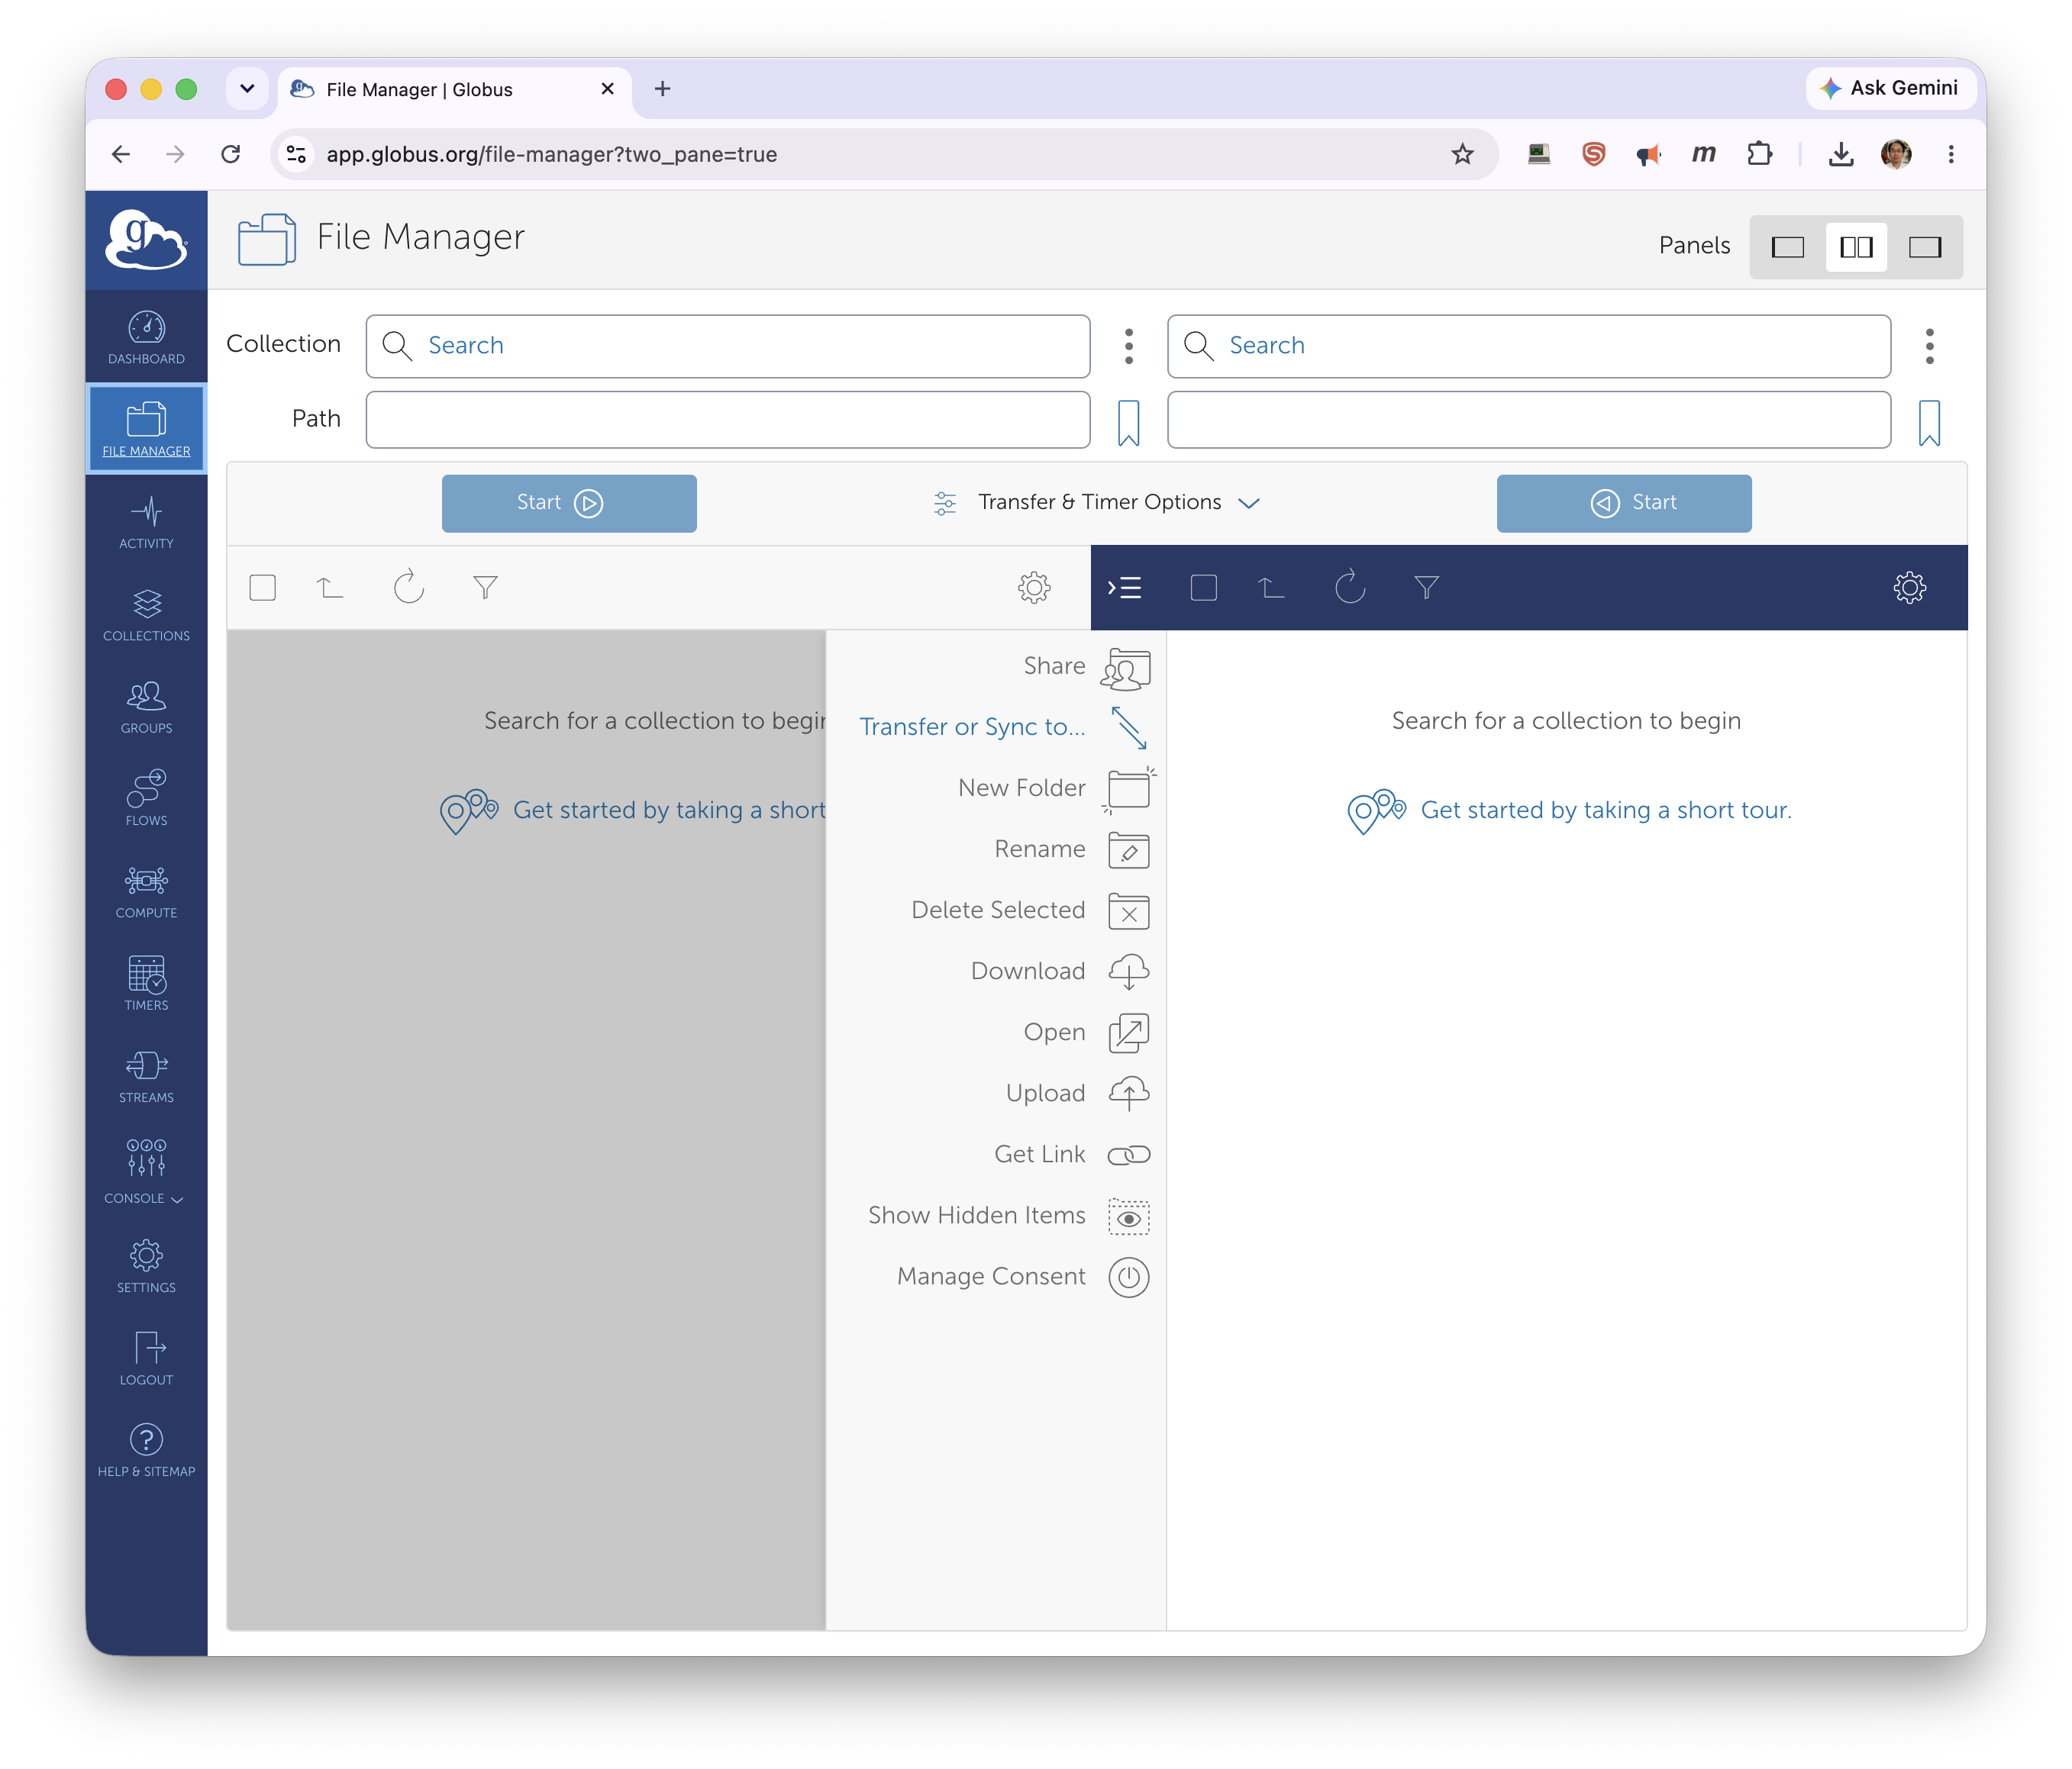2072x1769 pixels.
Task: Toggle select-all checkbox in right pane
Action: [1204, 588]
